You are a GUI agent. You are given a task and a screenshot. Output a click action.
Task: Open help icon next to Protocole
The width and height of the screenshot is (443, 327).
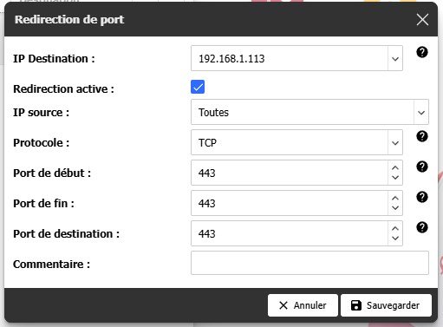pos(422,136)
